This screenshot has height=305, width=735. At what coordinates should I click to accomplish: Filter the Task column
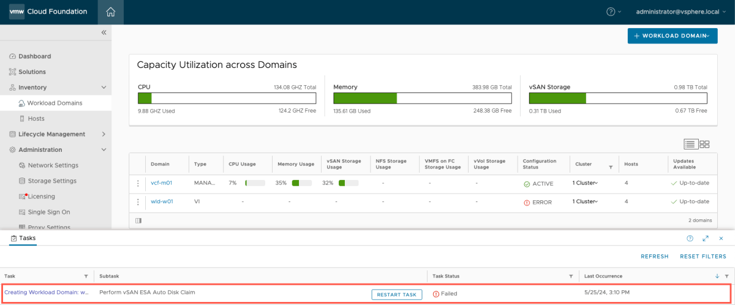click(86, 276)
